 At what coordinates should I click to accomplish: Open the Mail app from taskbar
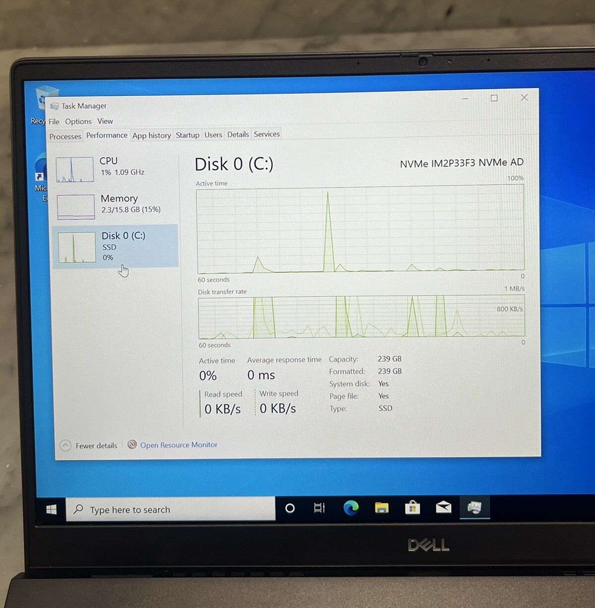443,507
